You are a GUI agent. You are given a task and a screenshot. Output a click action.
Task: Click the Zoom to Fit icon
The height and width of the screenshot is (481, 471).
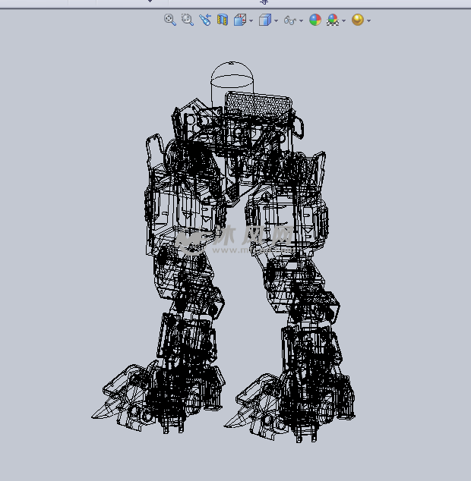tap(170, 20)
